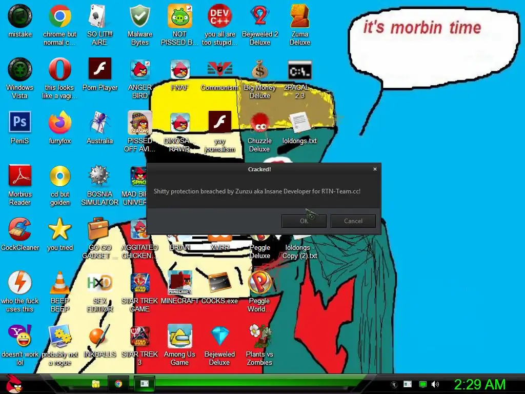Open the folder icon in the taskbar
This screenshot has width=525, height=394.
pyautogui.click(x=96, y=384)
